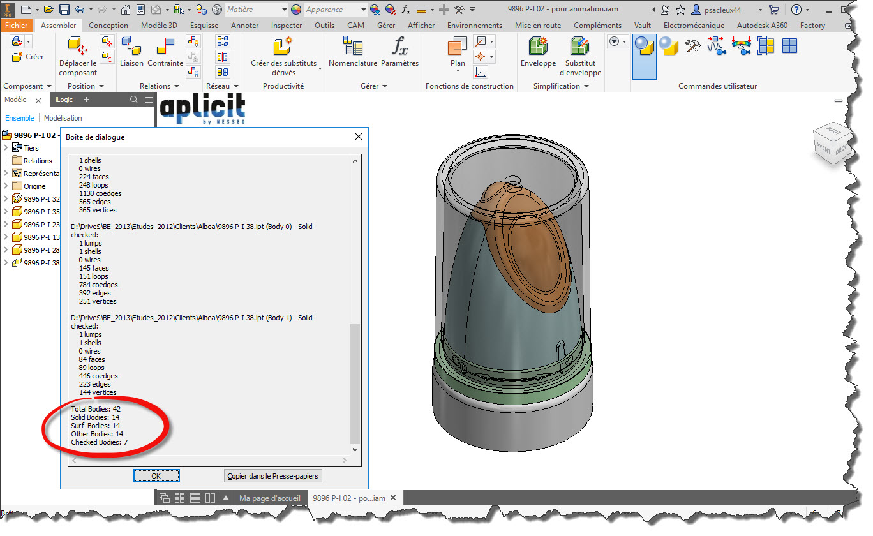
Task: Click Copier dans le Presse-papiers button
Action: (x=273, y=476)
